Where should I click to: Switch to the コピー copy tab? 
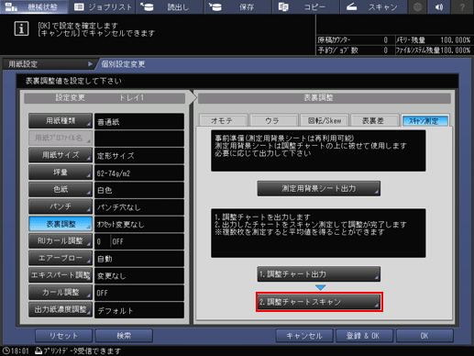(305, 6)
